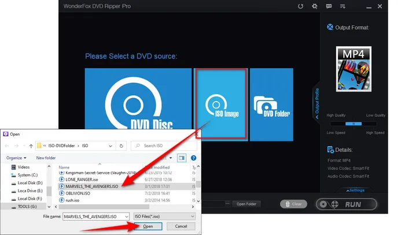Refresh the ISO folder listing

[x=121, y=146]
